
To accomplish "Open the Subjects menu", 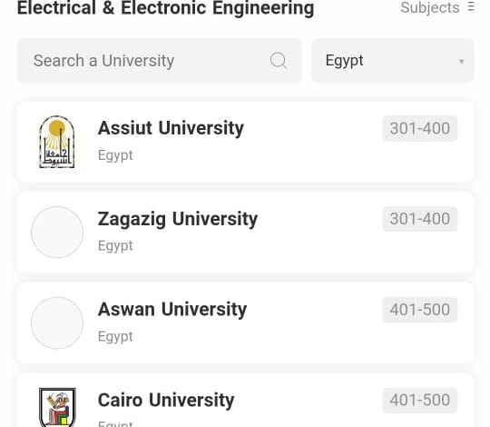I will tap(437, 7).
